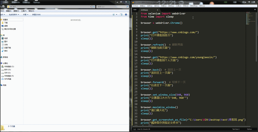The height and width of the screenshot is (132, 258).
Task: Click the folder icon in Explorer address bar
Action: coord(8,7)
